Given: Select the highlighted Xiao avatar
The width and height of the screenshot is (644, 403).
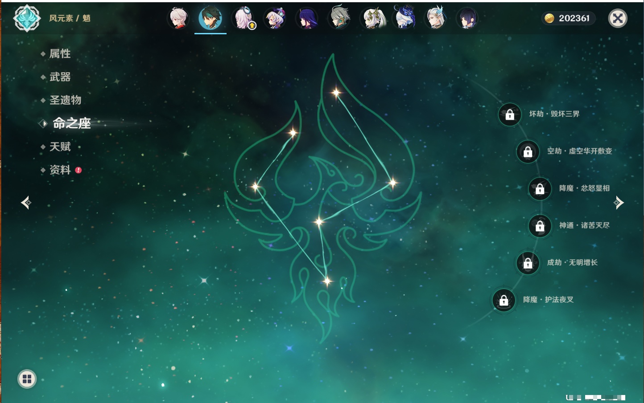Looking at the screenshot, I should pos(211,19).
